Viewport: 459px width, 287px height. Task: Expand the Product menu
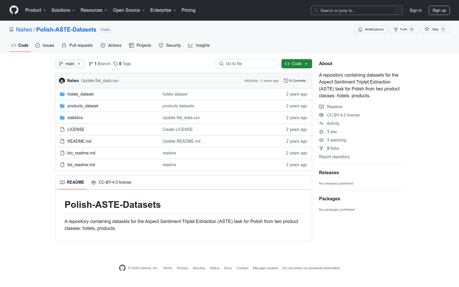36,10
